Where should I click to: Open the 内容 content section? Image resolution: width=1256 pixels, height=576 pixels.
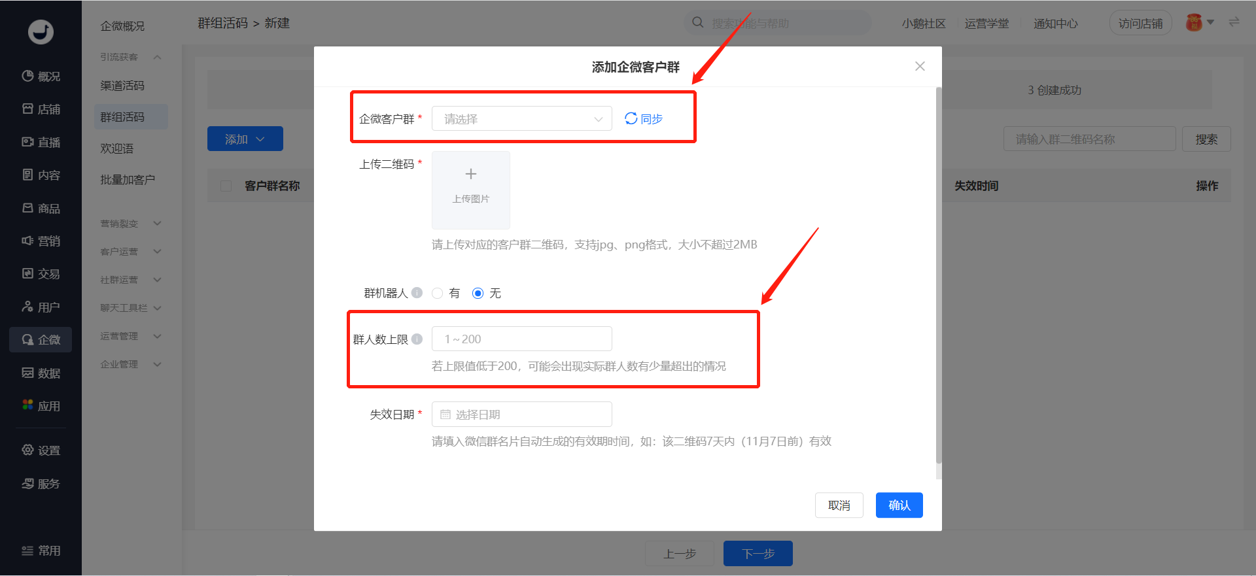[41, 175]
